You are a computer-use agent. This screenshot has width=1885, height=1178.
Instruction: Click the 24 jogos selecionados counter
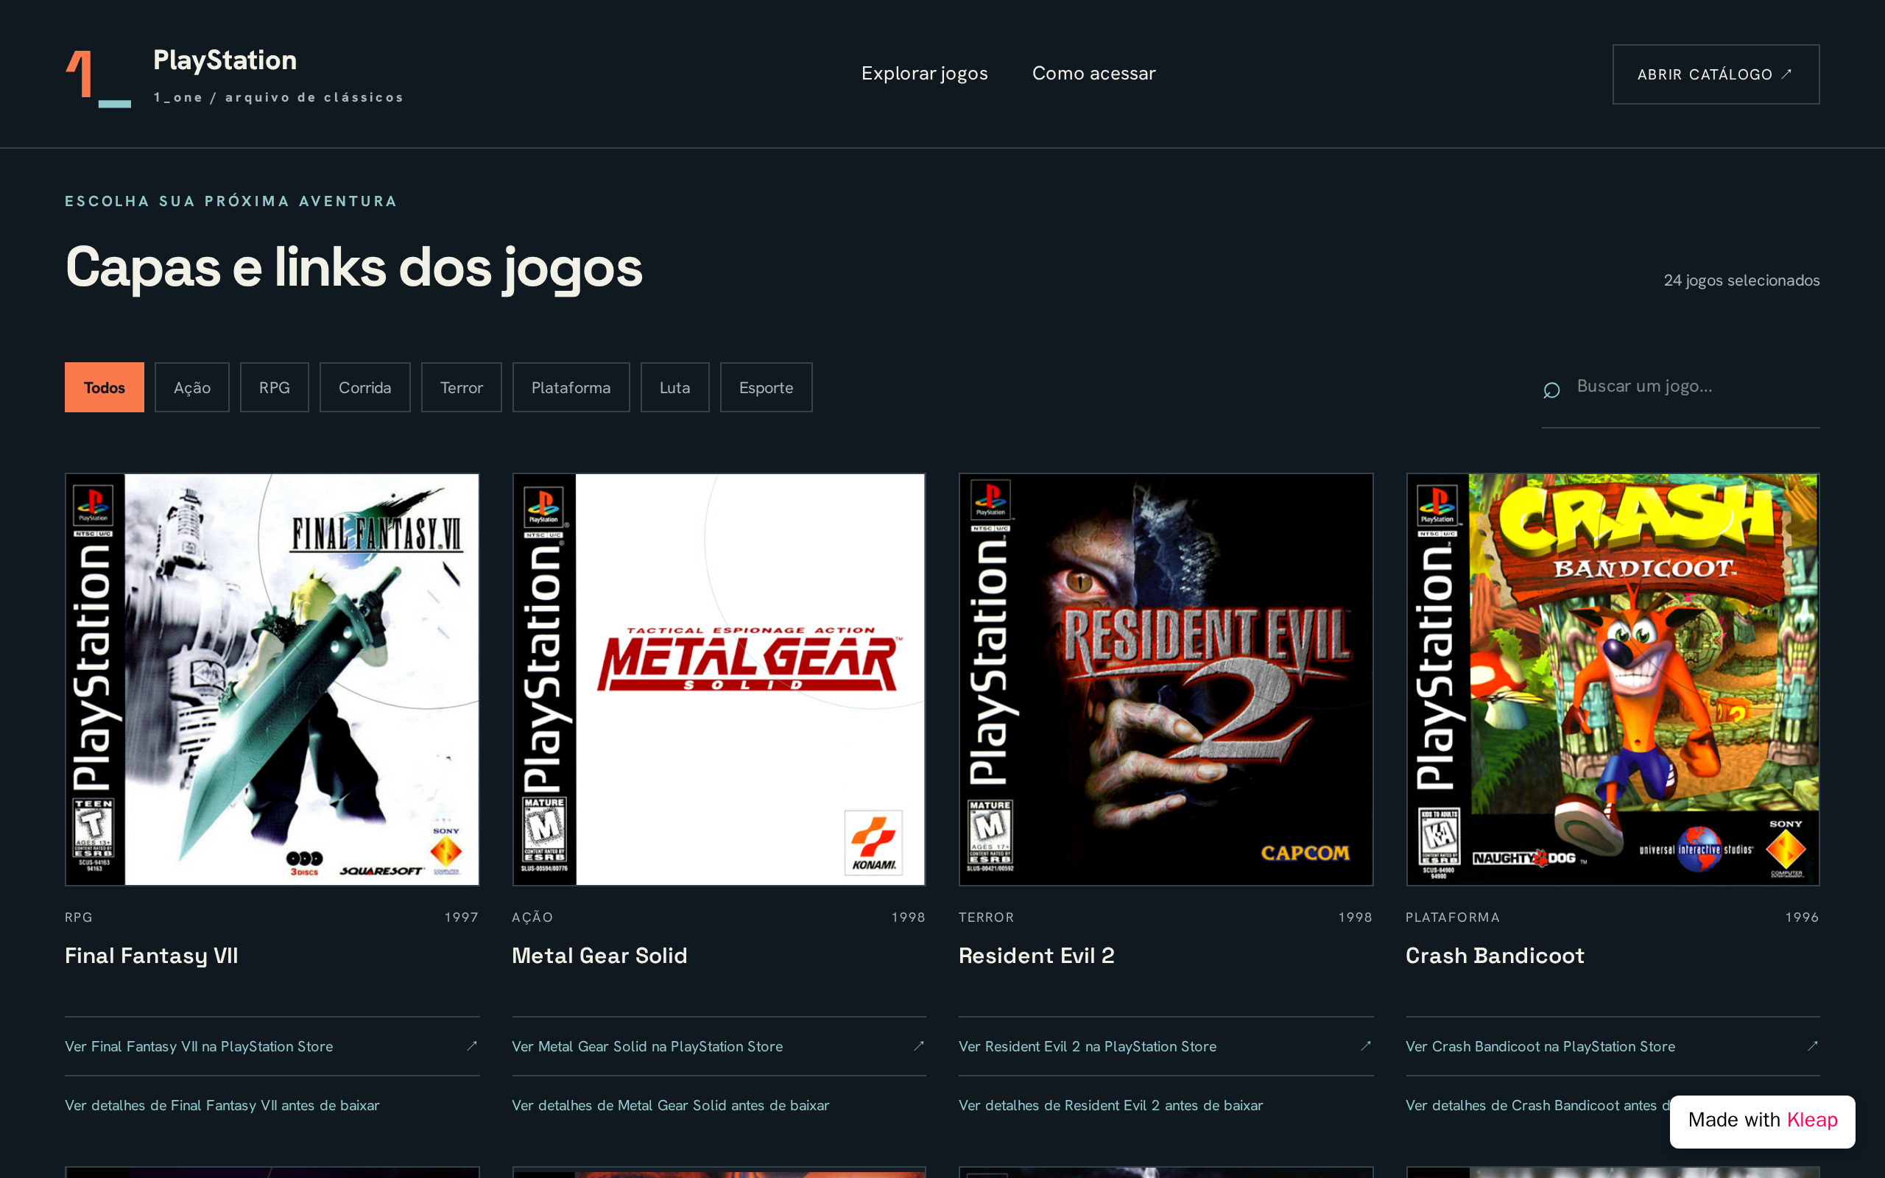(x=1741, y=281)
